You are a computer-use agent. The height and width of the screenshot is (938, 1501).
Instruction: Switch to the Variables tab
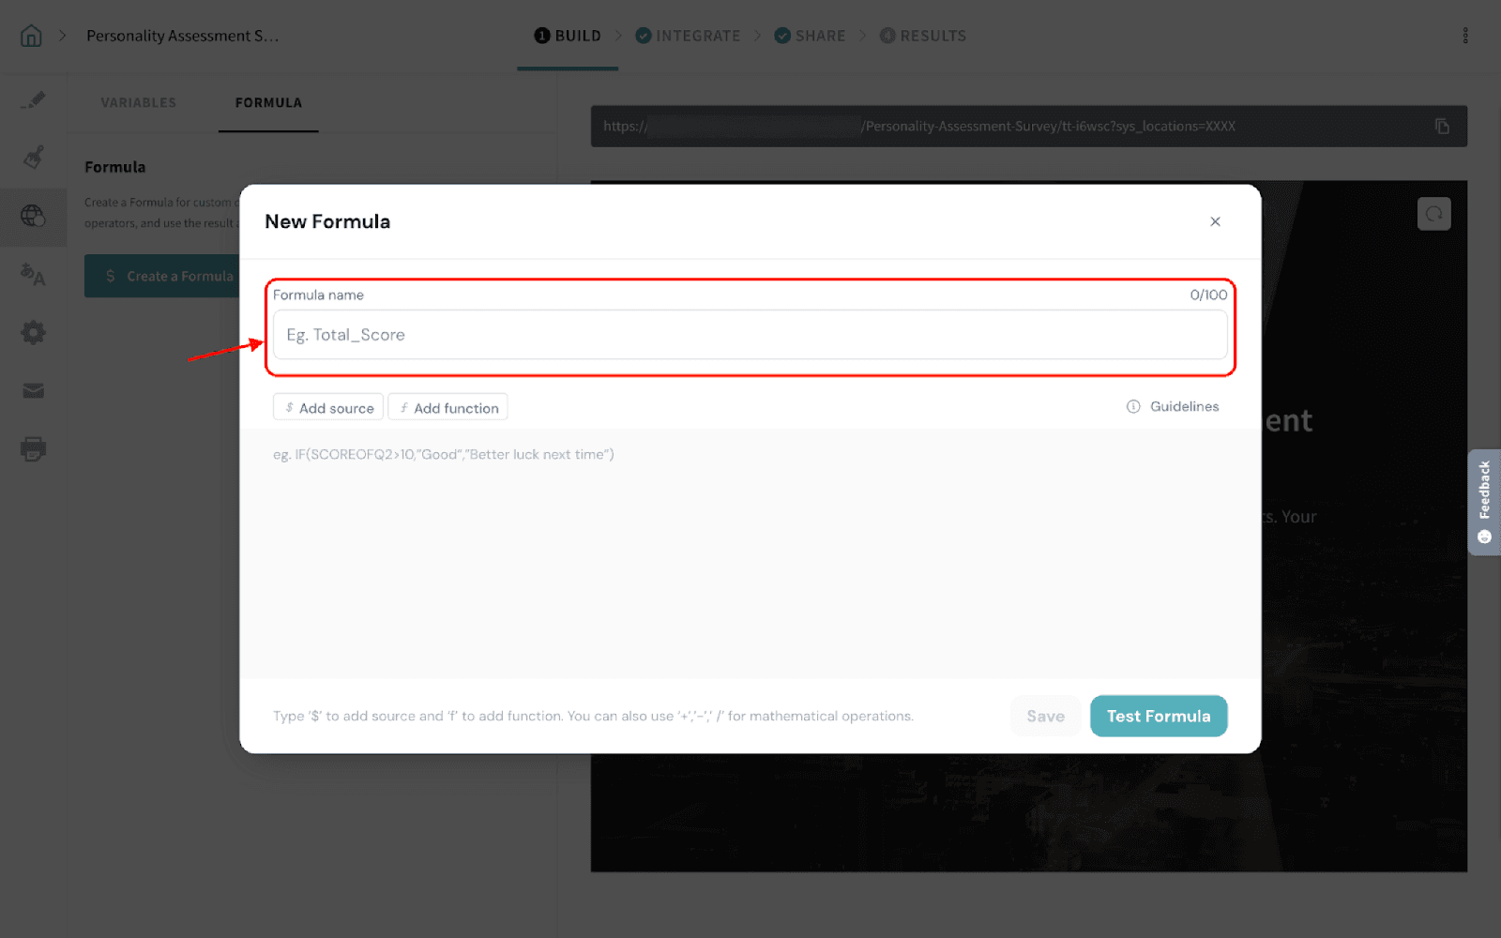[138, 103]
